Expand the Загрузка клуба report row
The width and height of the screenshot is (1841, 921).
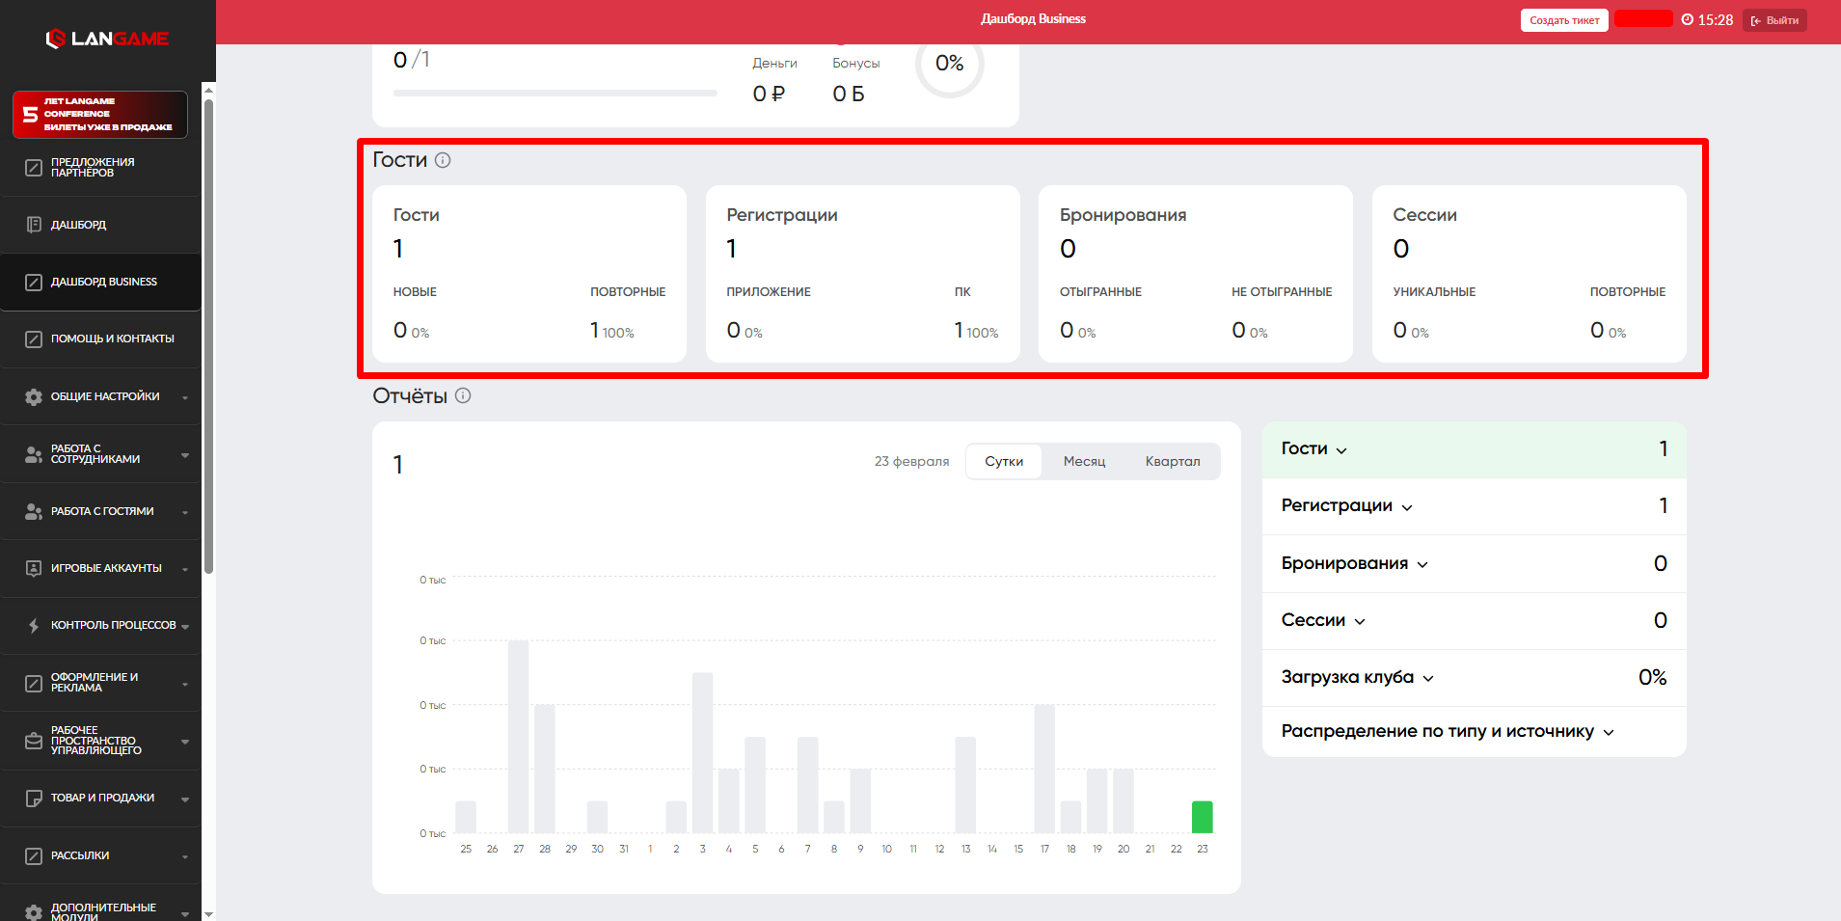click(x=1357, y=677)
